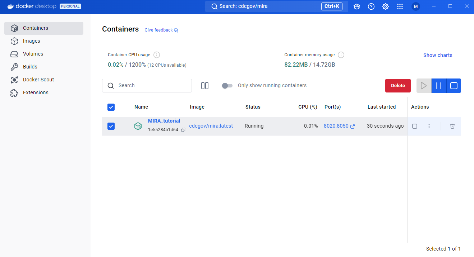Click the red Delete button
The width and height of the screenshot is (474, 257).
[x=398, y=86]
